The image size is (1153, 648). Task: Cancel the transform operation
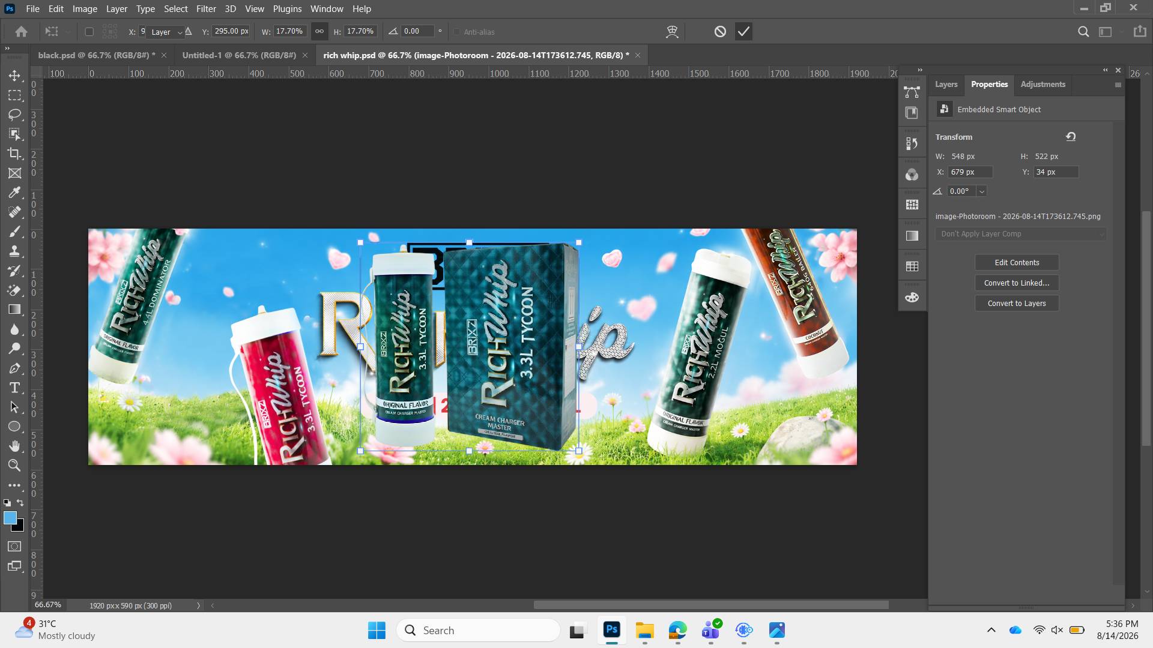tap(720, 32)
